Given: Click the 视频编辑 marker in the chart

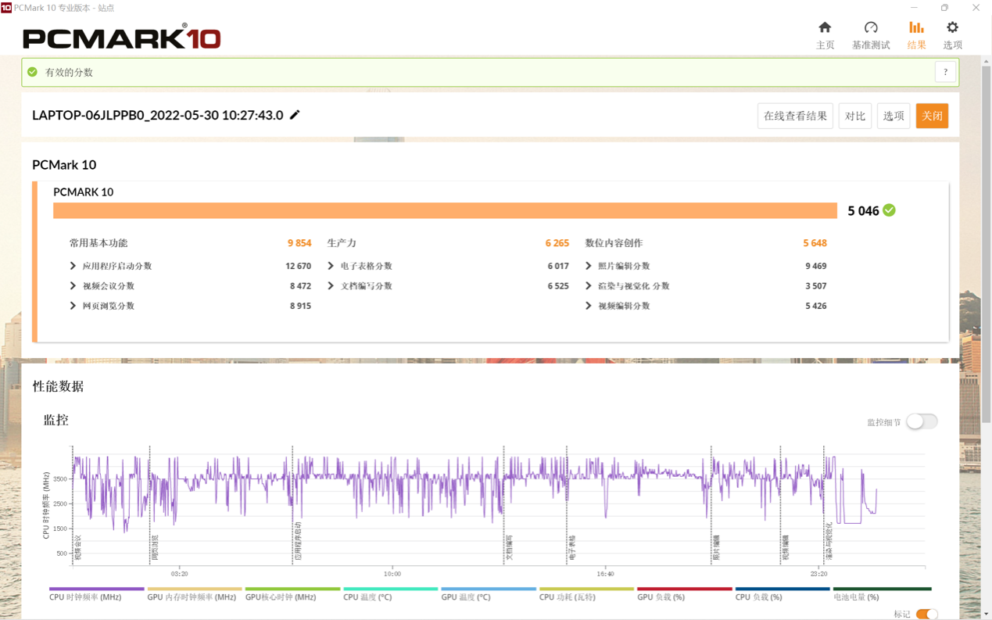Looking at the screenshot, I should click(x=786, y=547).
